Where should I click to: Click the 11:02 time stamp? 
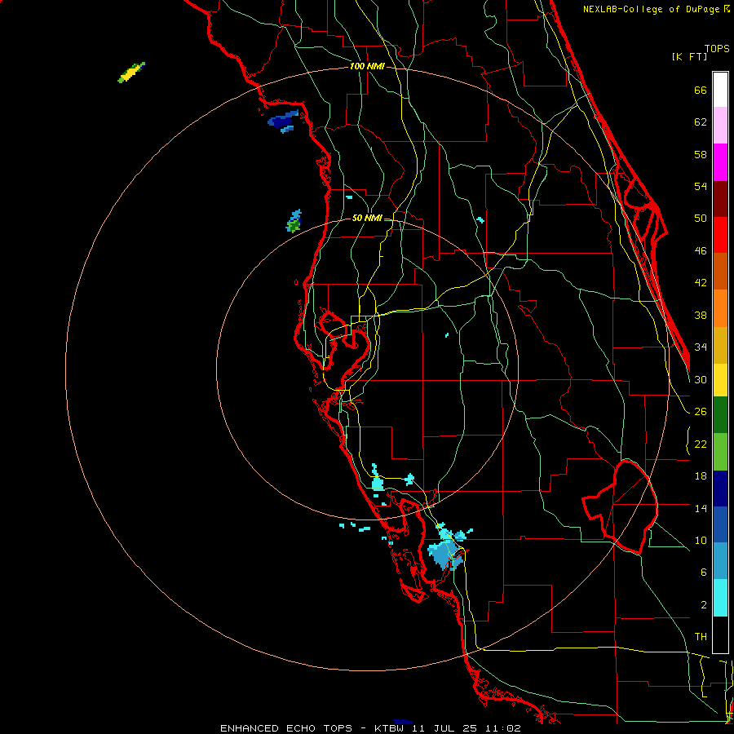[503, 728]
